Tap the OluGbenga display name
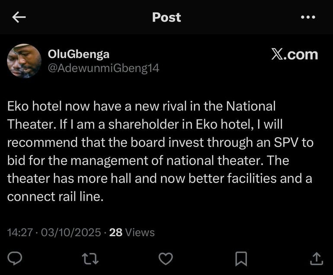Image resolution: width=333 pixels, height=275 pixels. coord(79,54)
